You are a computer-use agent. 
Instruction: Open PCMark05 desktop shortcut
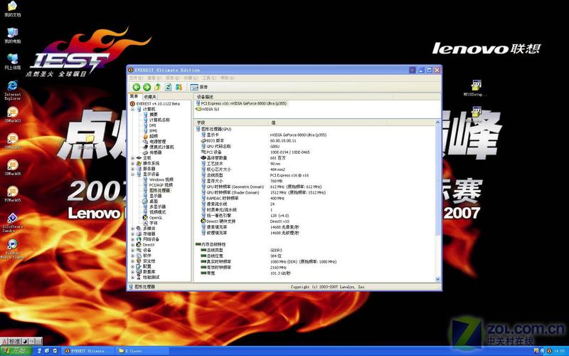click(x=12, y=194)
